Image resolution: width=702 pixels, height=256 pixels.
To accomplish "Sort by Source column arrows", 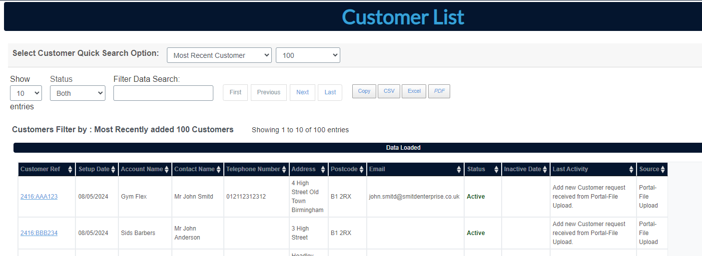I will [663, 170].
